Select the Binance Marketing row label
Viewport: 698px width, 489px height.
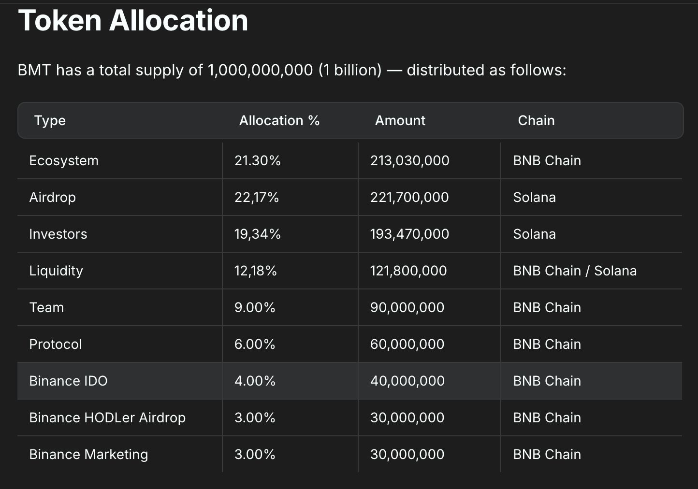click(x=88, y=454)
